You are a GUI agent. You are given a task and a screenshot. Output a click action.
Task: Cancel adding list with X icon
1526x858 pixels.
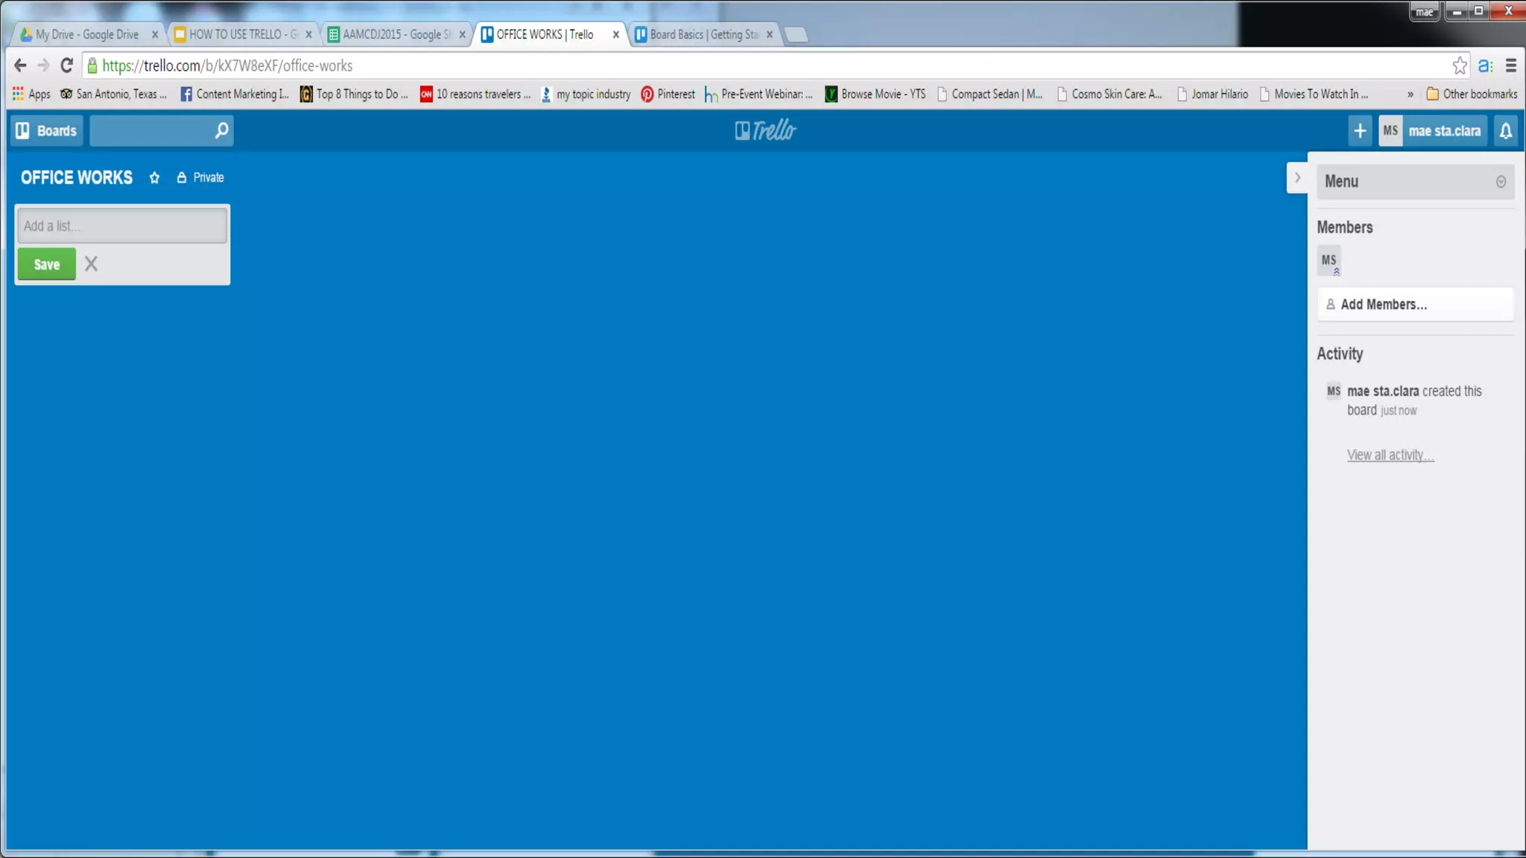pyautogui.click(x=91, y=264)
